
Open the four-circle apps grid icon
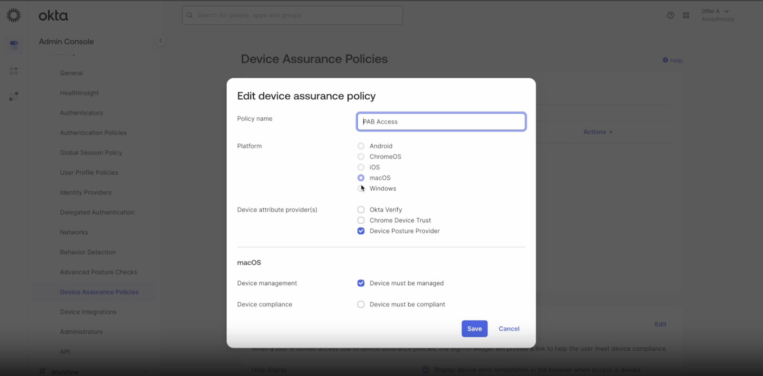(x=686, y=15)
